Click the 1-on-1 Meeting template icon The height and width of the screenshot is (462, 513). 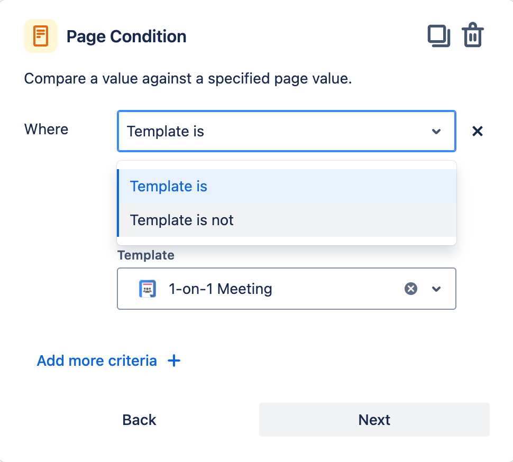[x=148, y=289]
